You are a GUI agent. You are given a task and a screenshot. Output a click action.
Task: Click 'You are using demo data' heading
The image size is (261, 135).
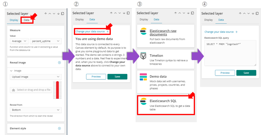(94, 39)
